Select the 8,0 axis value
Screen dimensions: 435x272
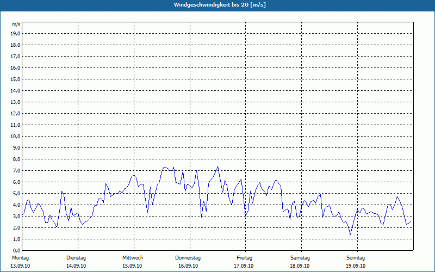[16, 159]
